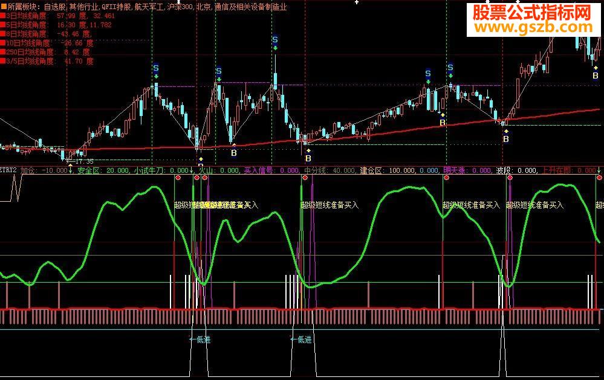The width and height of the screenshot is (604, 380).
Task: Click the rightmost B buy marker near top-right
Action: click(x=596, y=76)
